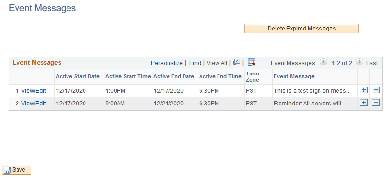Add a row after the second event message
The width and height of the screenshot is (386, 178).
[364, 103]
